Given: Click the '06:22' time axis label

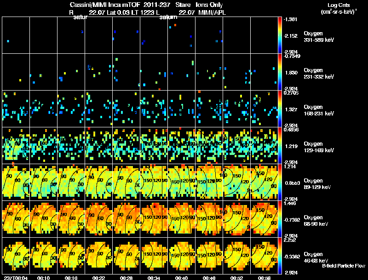Looking at the screenshot, I should tap(98, 278).
